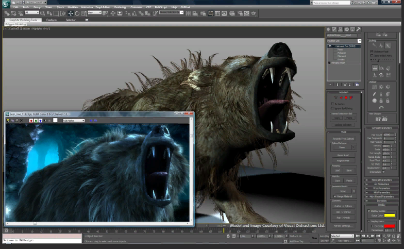Enable the Ignore Back Hairs checkbox
The image size is (404, 249).
(372, 56)
